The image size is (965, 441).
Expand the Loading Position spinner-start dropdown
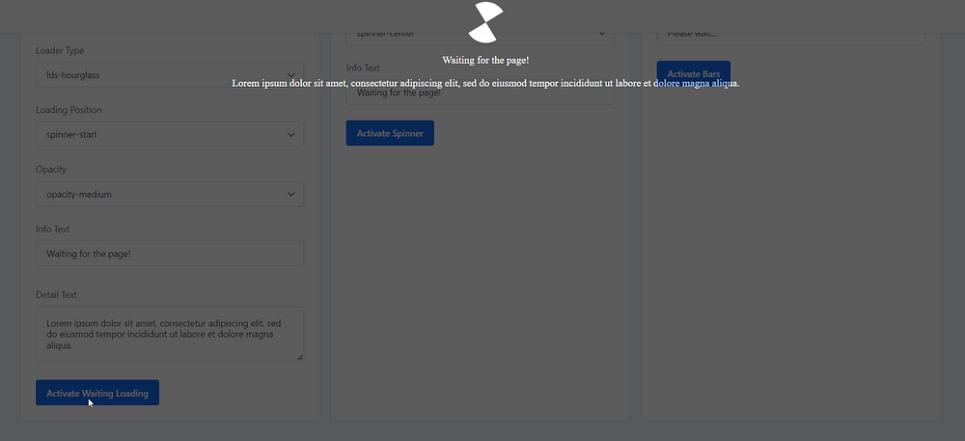pyautogui.click(x=169, y=135)
